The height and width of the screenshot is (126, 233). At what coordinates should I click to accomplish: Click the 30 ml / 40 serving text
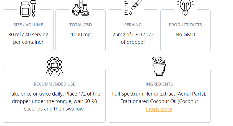(x=28, y=35)
